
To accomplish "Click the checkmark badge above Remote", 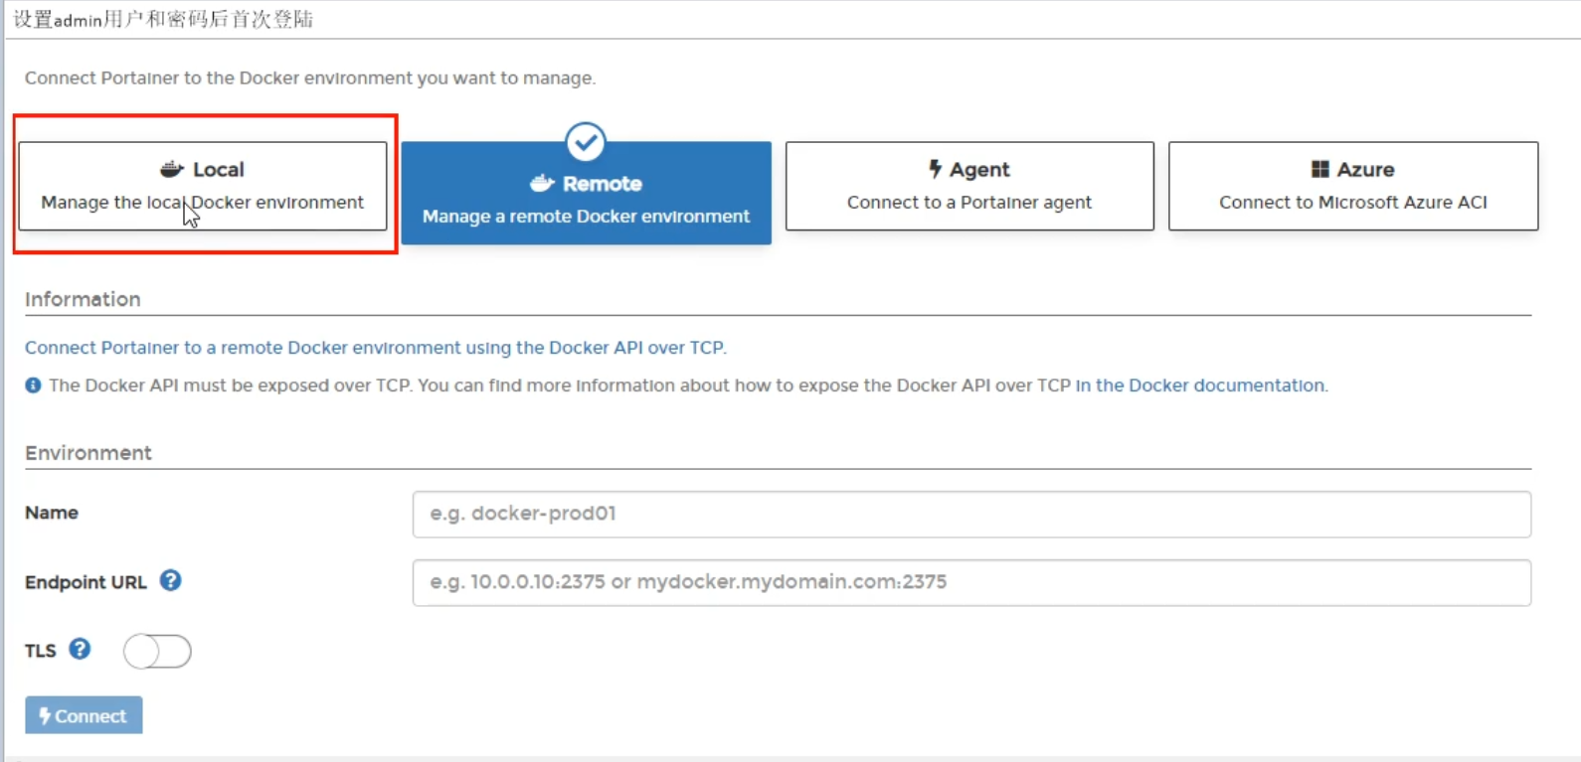I will [x=586, y=142].
